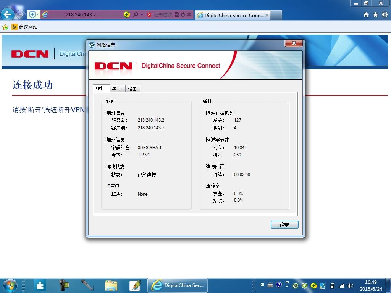Open the file explorer taskbar folder
The width and height of the screenshot is (391, 293).
point(111,285)
